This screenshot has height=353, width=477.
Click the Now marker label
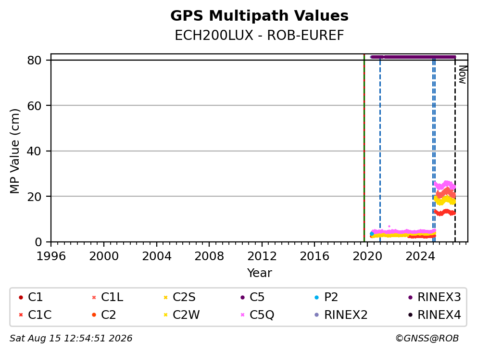click(x=463, y=75)
